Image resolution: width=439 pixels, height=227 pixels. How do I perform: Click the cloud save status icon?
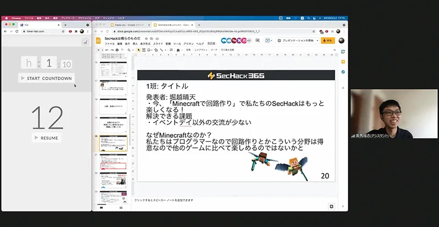pos(157,38)
